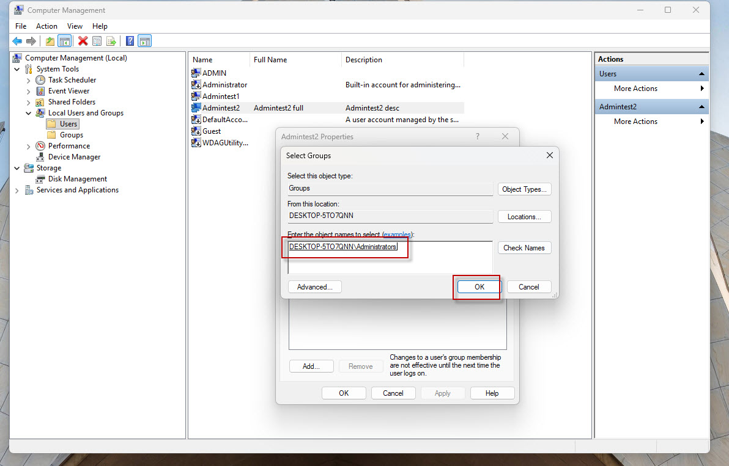This screenshot has width=729, height=466.
Task: Open the Help menu
Action: coord(100,26)
